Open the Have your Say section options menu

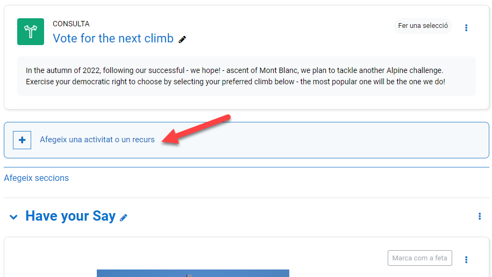(480, 216)
